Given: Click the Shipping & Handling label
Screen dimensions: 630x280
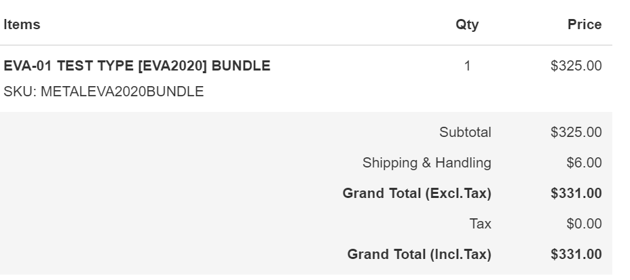Looking at the screenshot, I should [427, 163].
